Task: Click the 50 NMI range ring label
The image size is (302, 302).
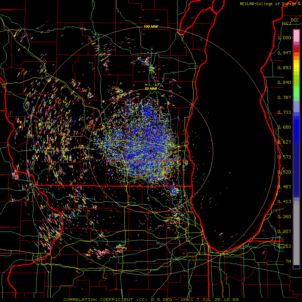Action: pyautogui.click(x=151, y=89)
